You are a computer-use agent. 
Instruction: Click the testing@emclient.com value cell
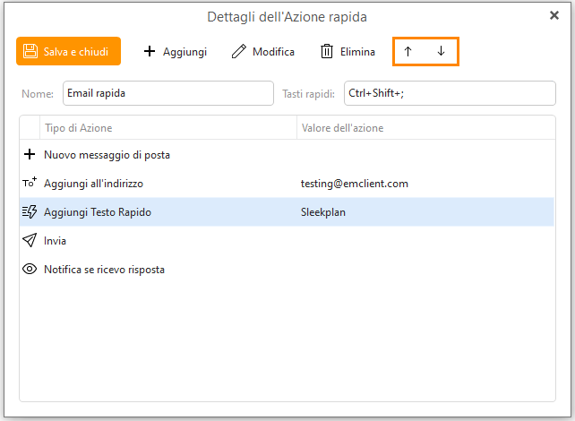355,184
